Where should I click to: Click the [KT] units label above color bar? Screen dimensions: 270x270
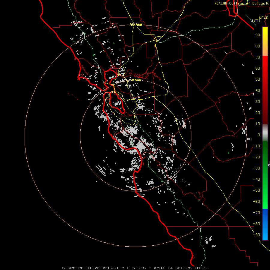point(256,21)
